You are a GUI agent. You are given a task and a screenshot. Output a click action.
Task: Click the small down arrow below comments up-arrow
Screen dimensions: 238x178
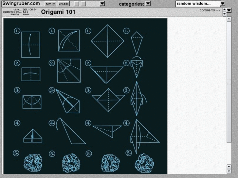pos(224,14)
